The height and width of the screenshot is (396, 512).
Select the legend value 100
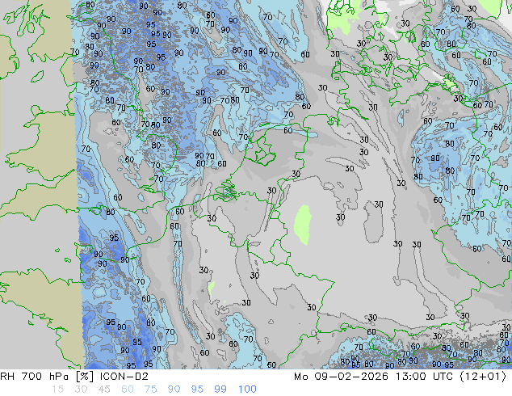coord(247,390)
